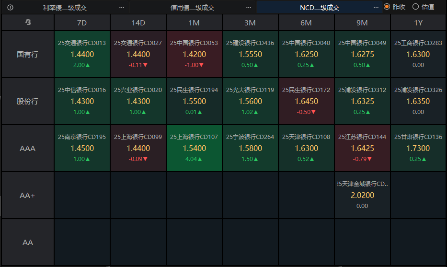
Task: Click the 7D column header
Action: tap(82, 23)
